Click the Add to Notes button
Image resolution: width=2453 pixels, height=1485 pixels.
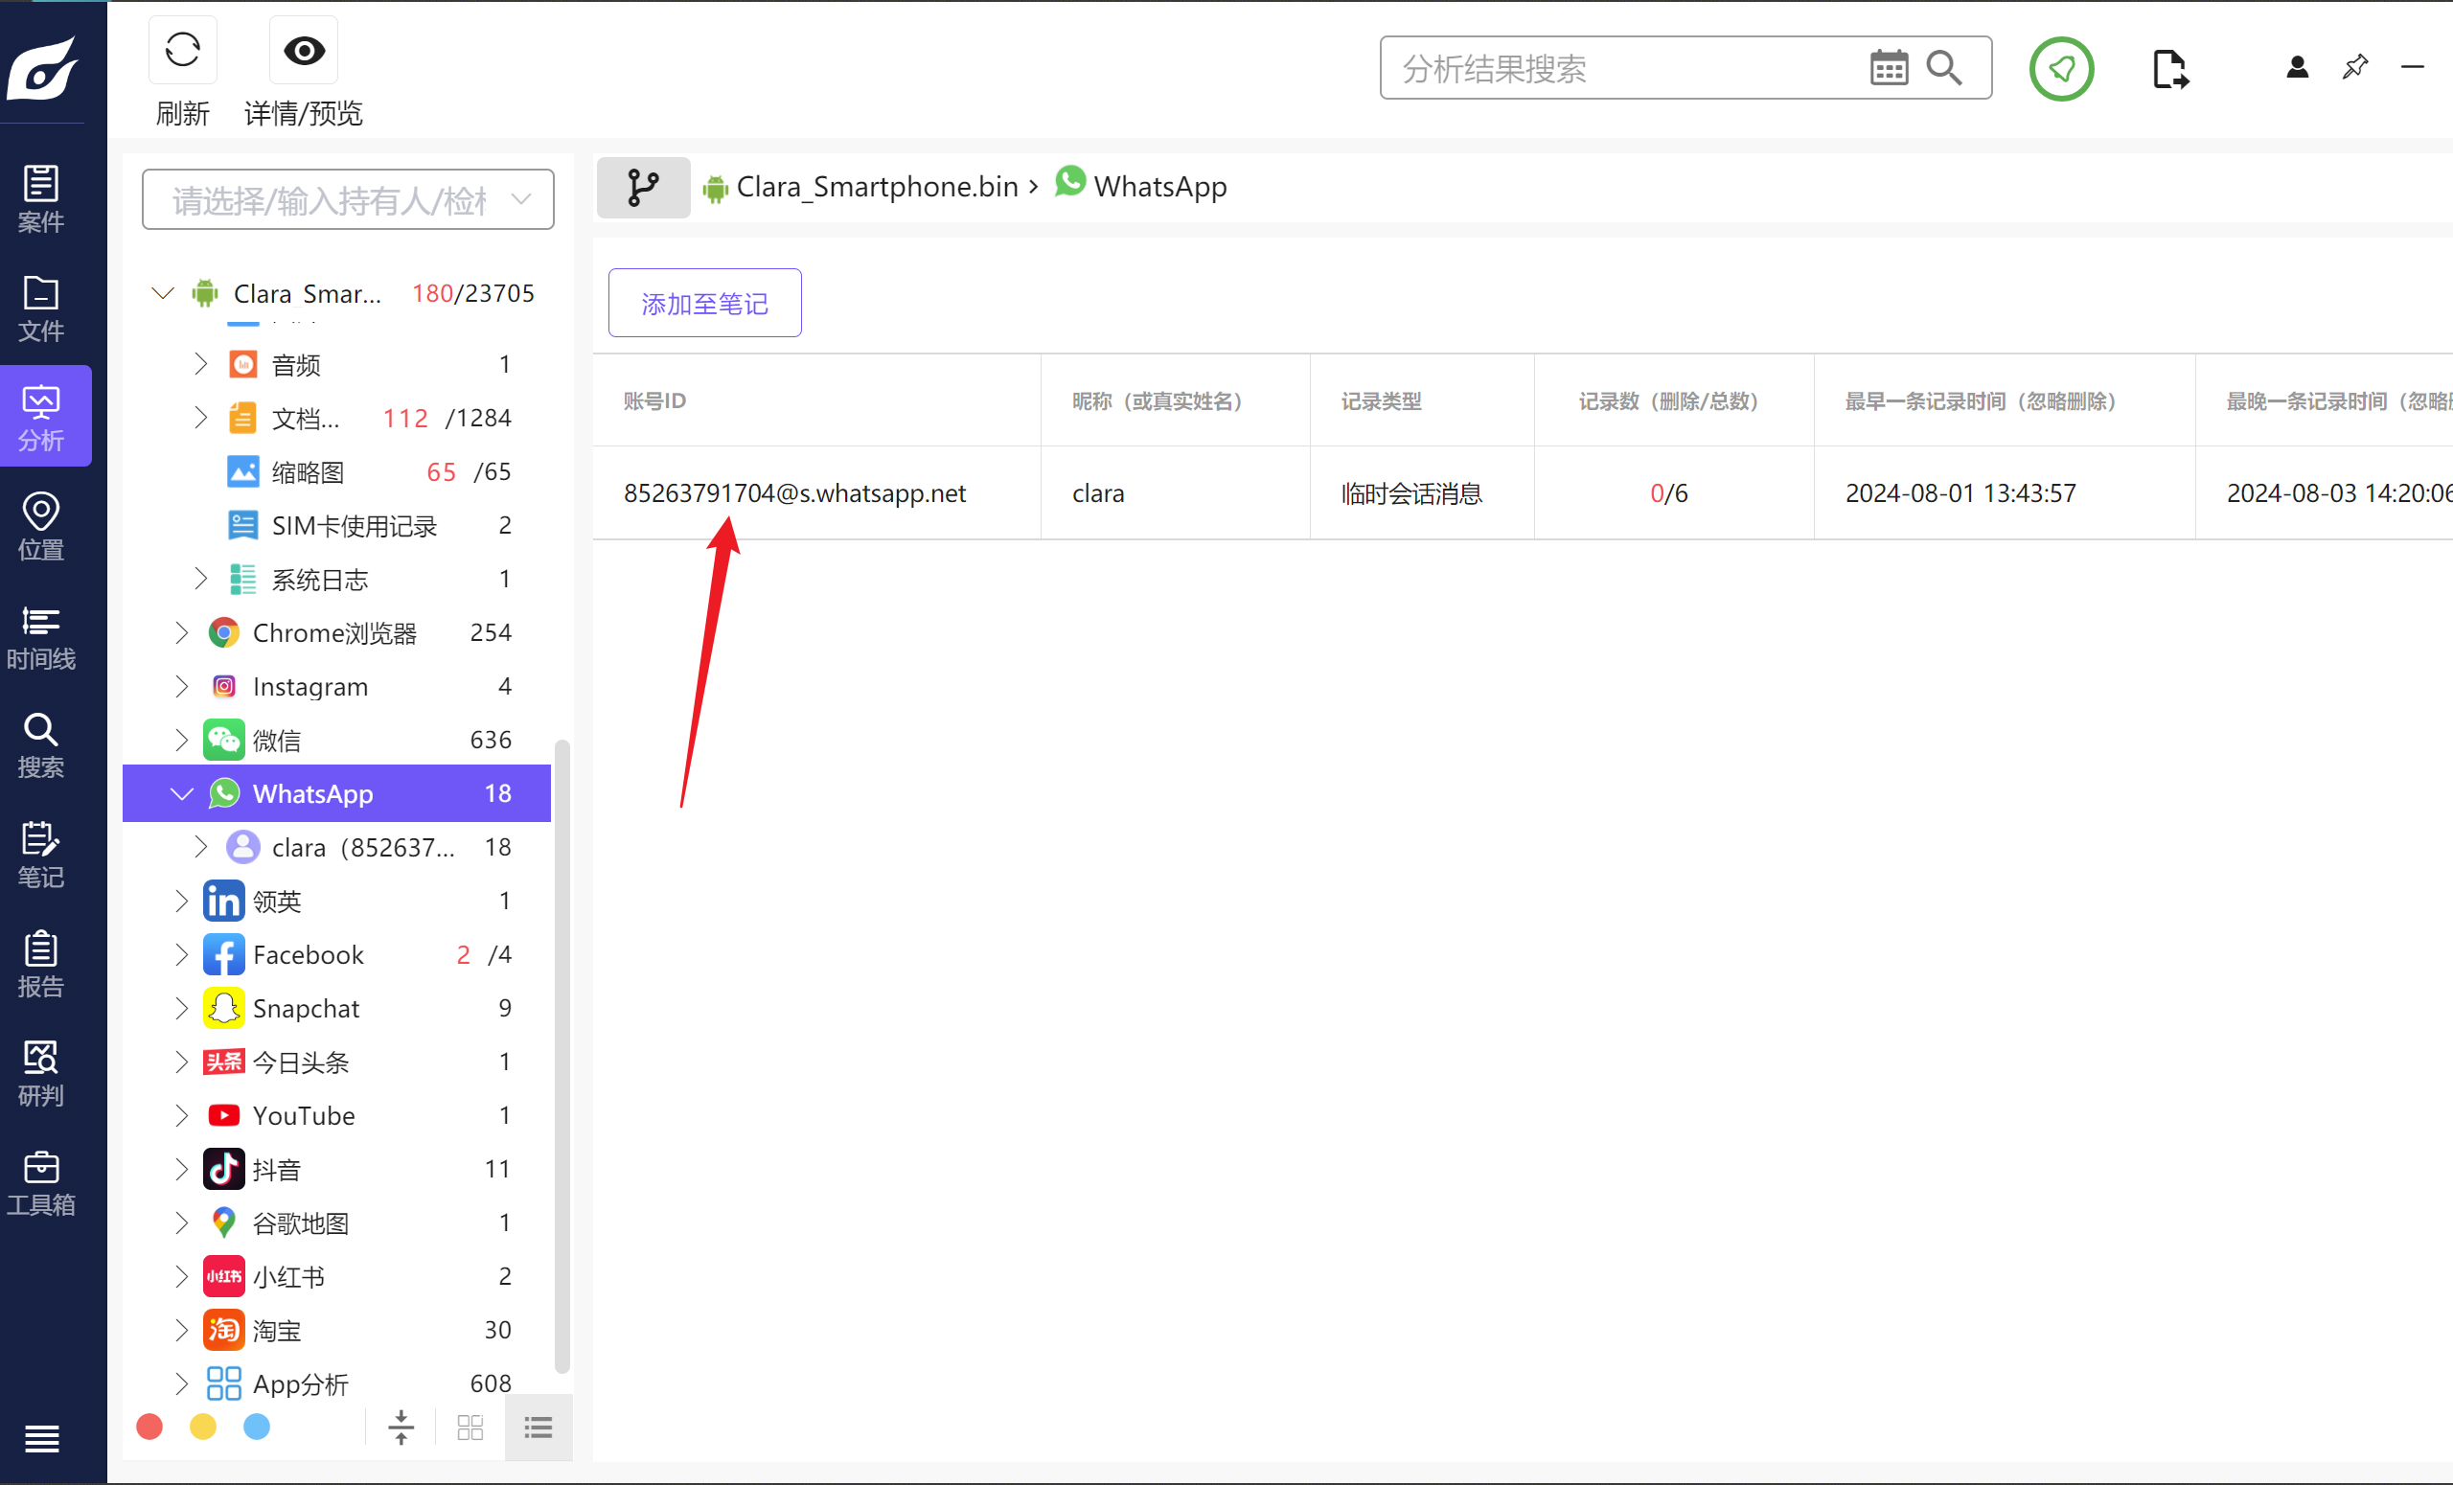(x=704, y=303)
